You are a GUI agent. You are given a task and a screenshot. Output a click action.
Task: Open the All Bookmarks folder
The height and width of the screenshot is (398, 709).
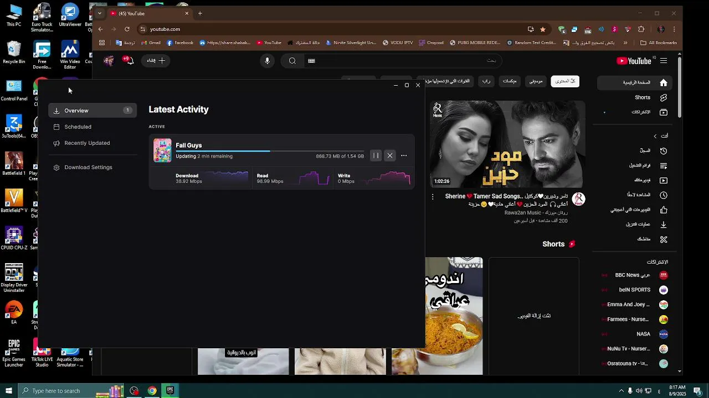[659, 43]
